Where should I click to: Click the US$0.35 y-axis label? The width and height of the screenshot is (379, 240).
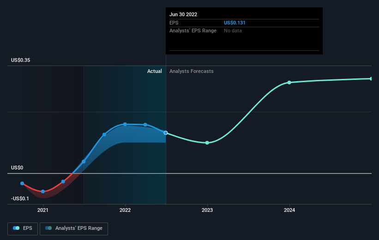tap(21, 60)
